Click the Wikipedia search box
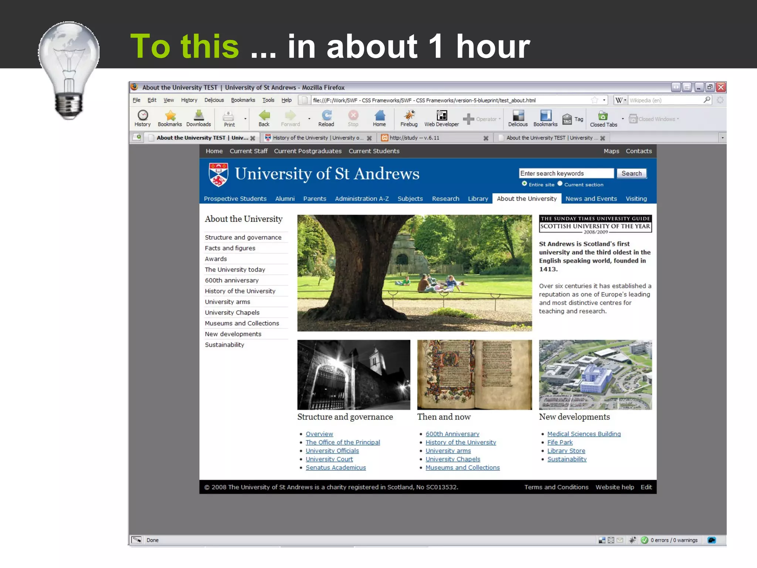The height and width of the screenshot is (568, 757). (x=665, y=100)
